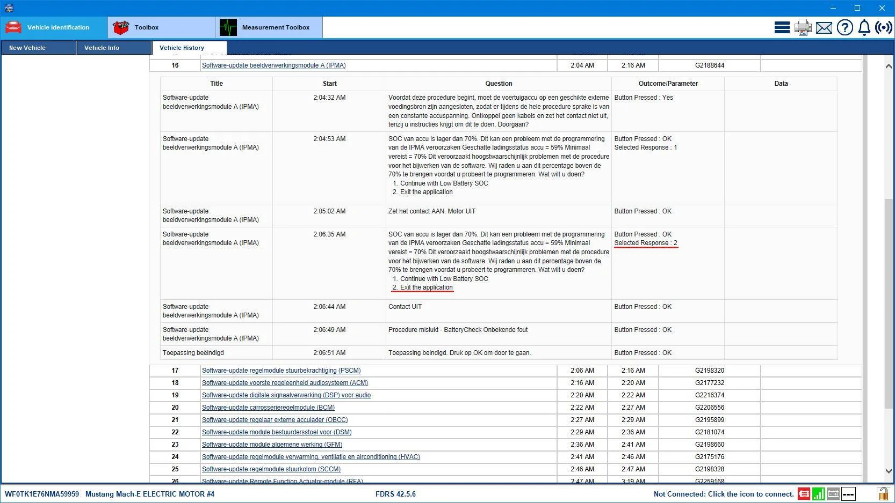Screen dimensions: 895x503
Task: Click the Start column header
Action: point(329,84)
